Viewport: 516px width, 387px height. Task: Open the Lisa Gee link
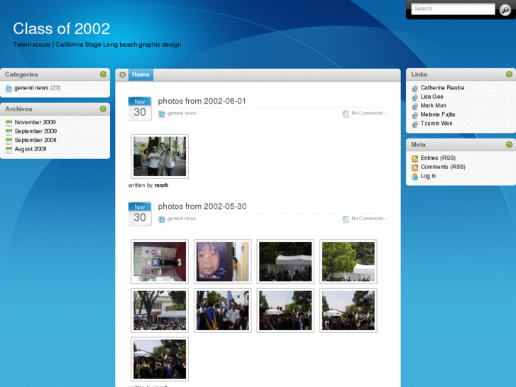432,97
